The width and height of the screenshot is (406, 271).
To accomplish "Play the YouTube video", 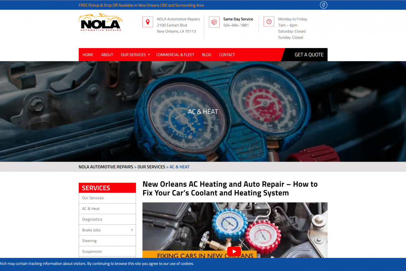I will (x=234, y=251).
